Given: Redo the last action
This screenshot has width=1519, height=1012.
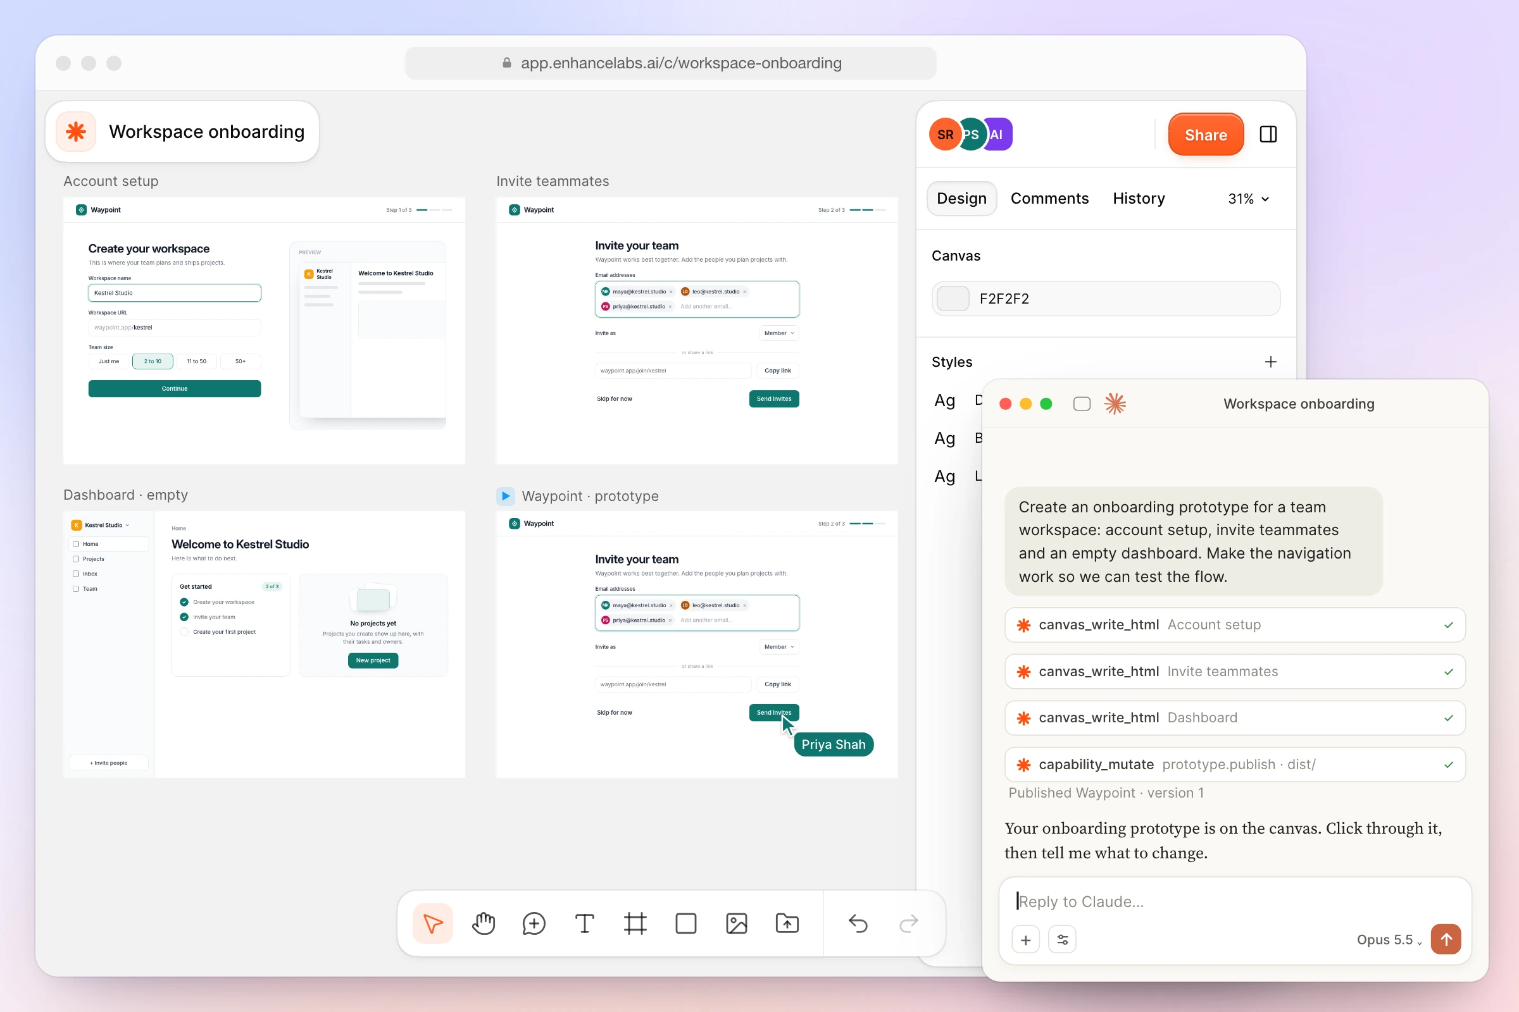Looking at the screenshot, I should pos(909,923).
